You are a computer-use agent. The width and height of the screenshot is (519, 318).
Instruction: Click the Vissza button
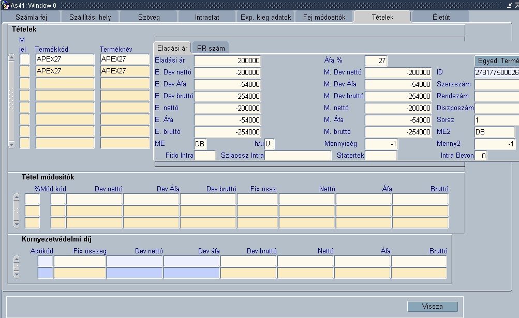pyautogui.click(x=432, y=307)
